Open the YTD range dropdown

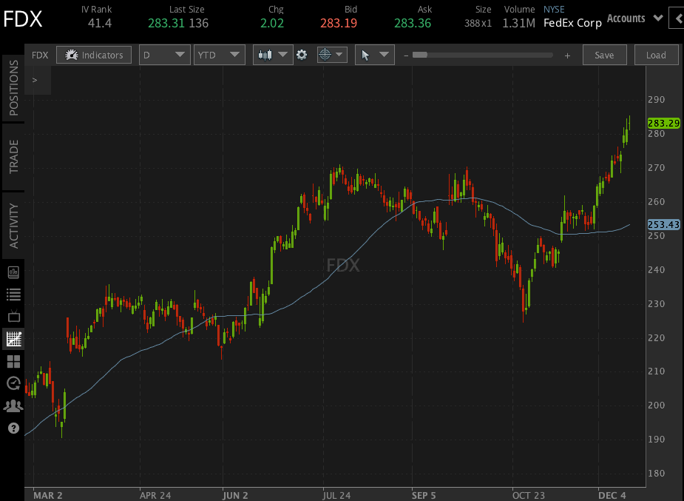pos(218,54)
